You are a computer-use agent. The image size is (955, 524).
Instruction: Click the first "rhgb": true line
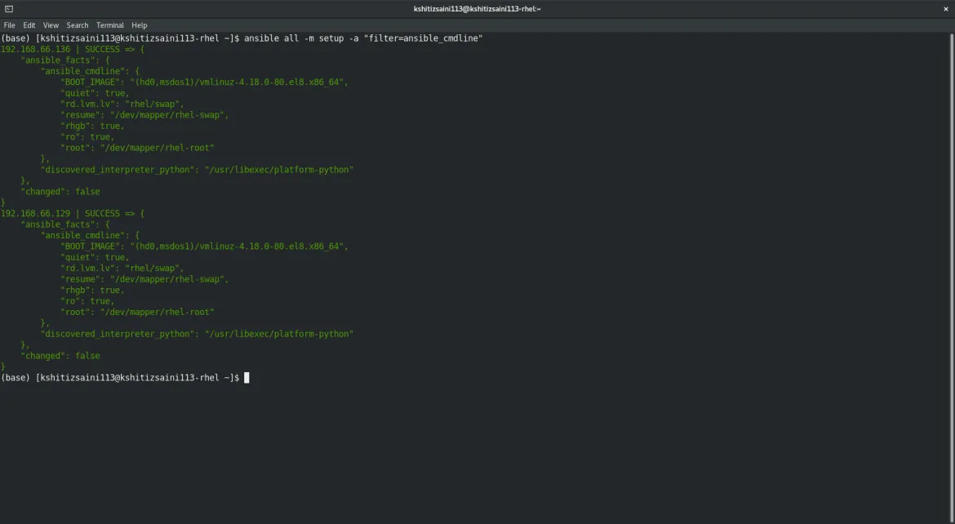pos(92,126)
